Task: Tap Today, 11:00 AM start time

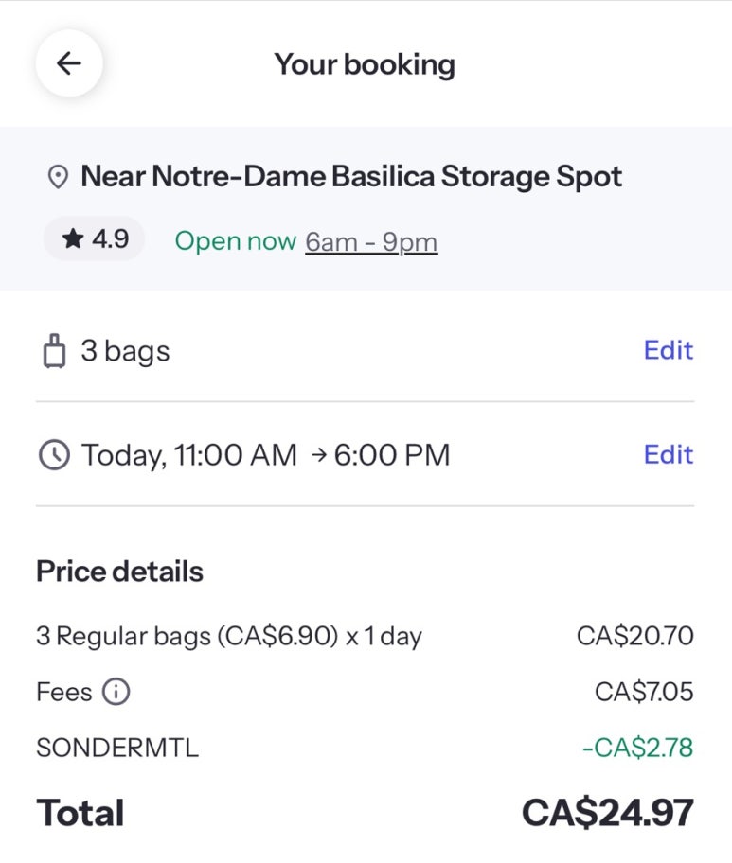Action: pos(189,456)
